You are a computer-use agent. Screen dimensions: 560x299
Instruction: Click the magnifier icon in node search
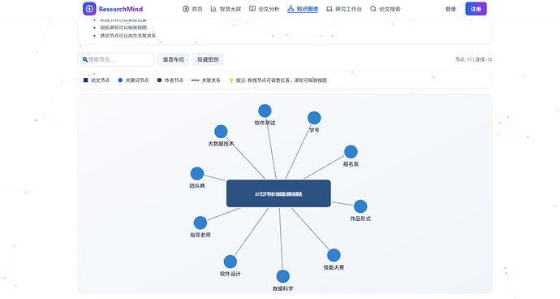click(x=85, y=59)
